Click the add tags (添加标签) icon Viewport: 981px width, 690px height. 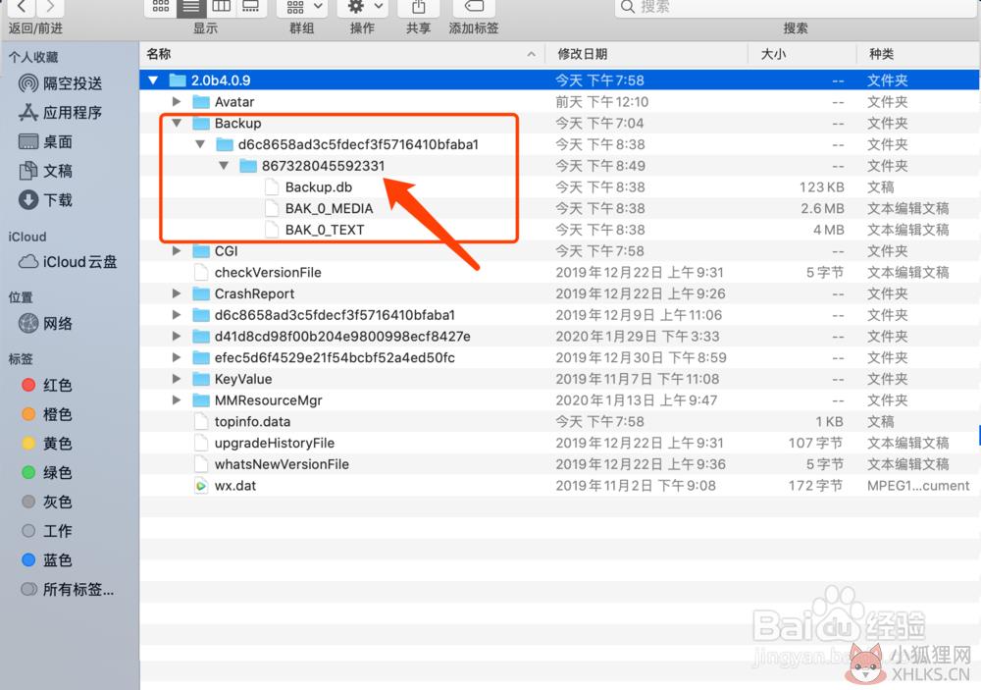click(474, 7)
